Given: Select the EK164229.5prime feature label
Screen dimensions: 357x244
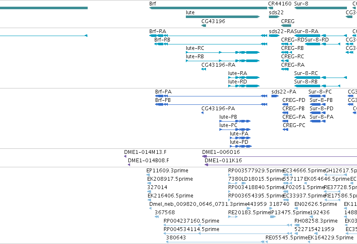Looking at the screenshot, I should coord(331,238).
